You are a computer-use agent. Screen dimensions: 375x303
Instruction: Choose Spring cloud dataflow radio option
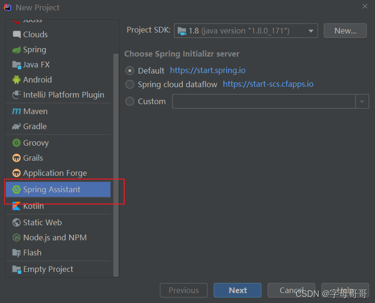(x=130, y=84)
